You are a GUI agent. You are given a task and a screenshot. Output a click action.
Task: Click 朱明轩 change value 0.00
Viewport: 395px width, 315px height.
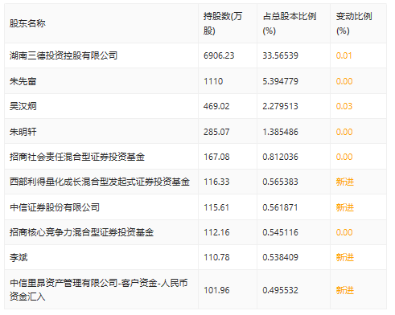point(344,132)
